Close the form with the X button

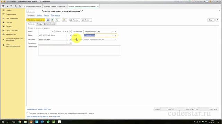219,11
